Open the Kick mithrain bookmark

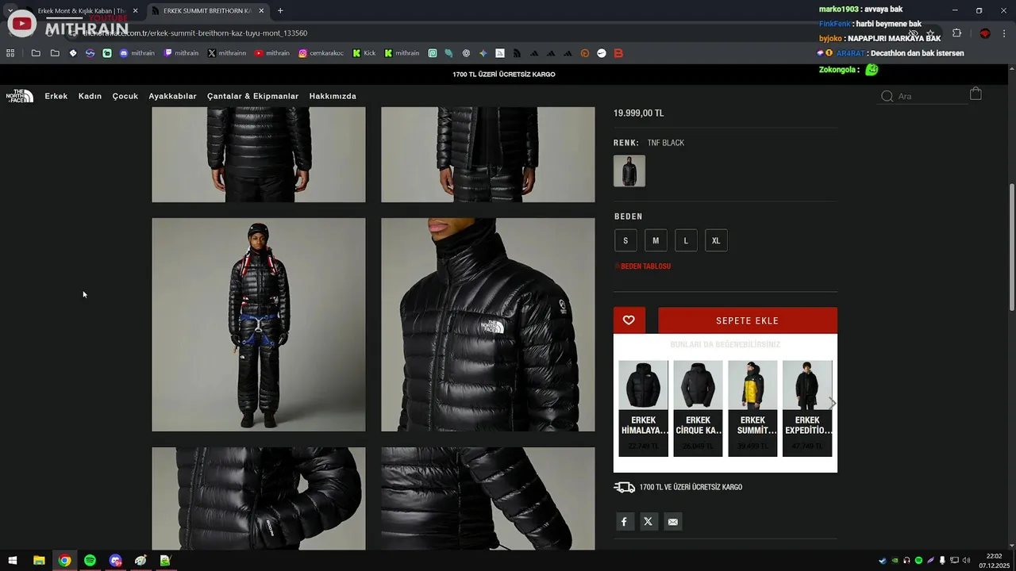pyautogui.click(x=402, y=53)
